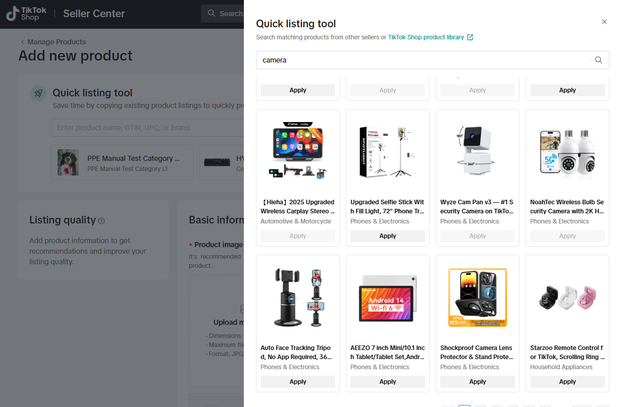Go back via the Manage Products chevron
This screenshot has width=620, height=407.
tap(23, 42)
